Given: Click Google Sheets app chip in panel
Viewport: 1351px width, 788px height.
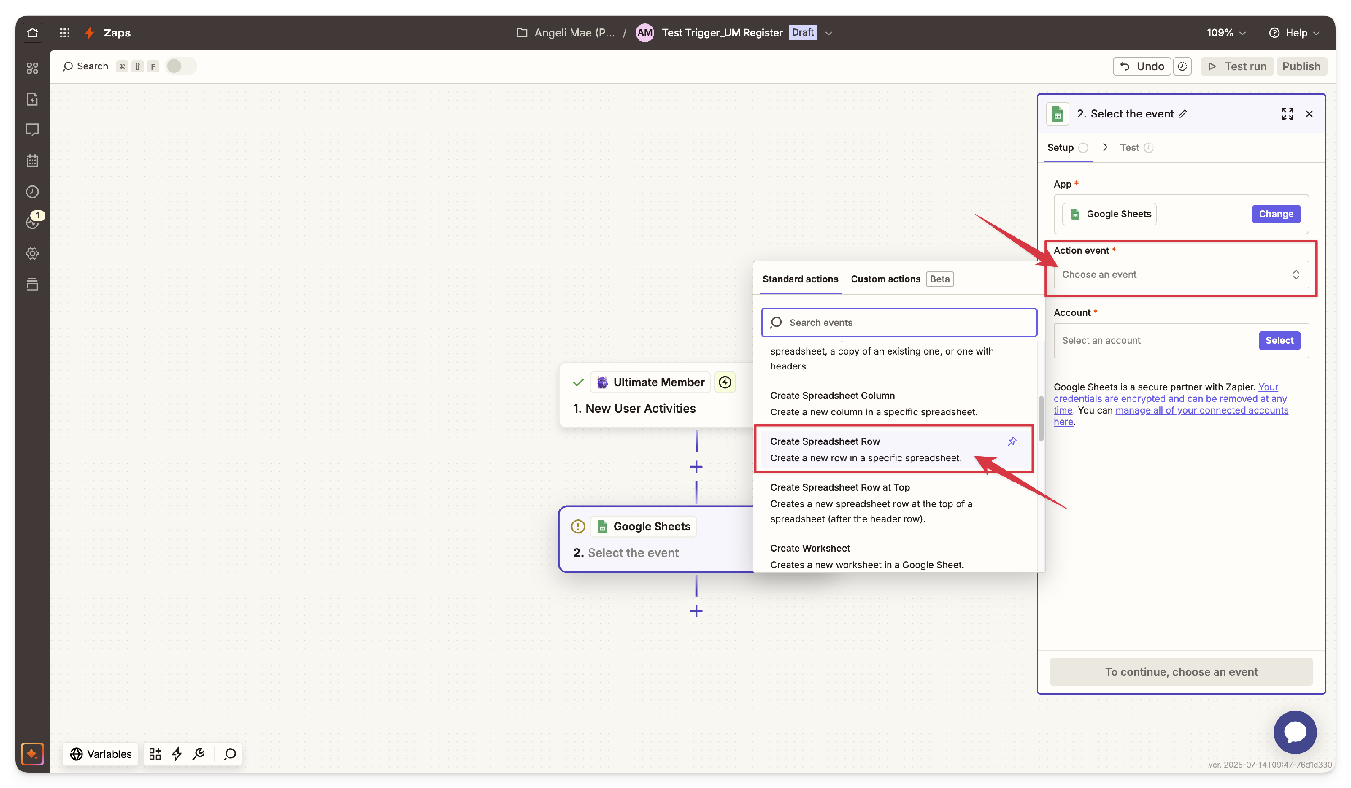Looking at the screenshot, I should click(1110, 214).
